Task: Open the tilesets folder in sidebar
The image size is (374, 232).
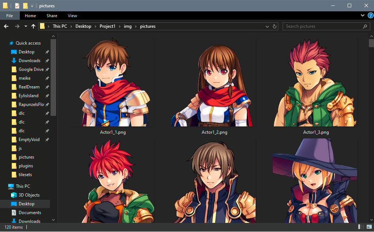Action: coord(25,175)
